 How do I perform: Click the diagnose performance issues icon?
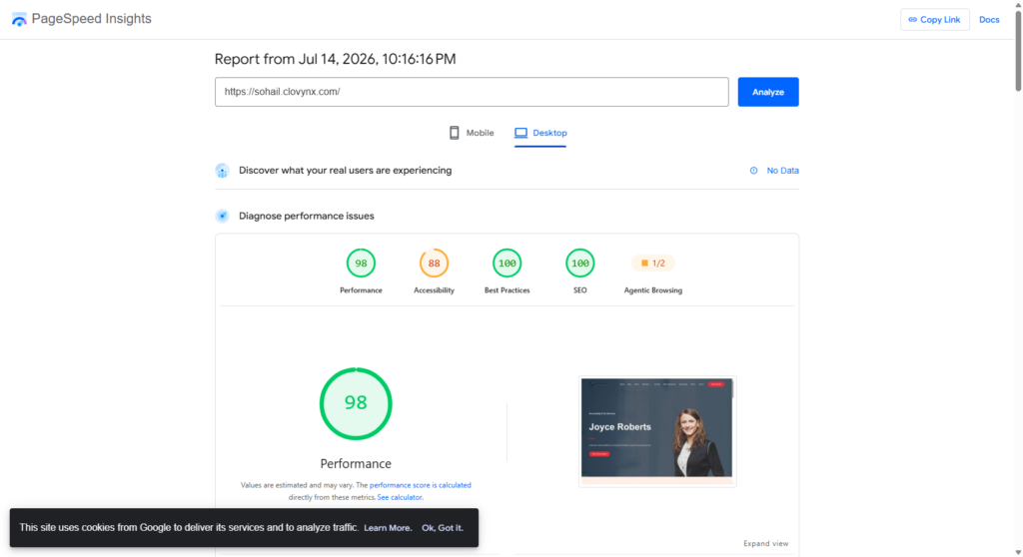(x=222, y=217)
